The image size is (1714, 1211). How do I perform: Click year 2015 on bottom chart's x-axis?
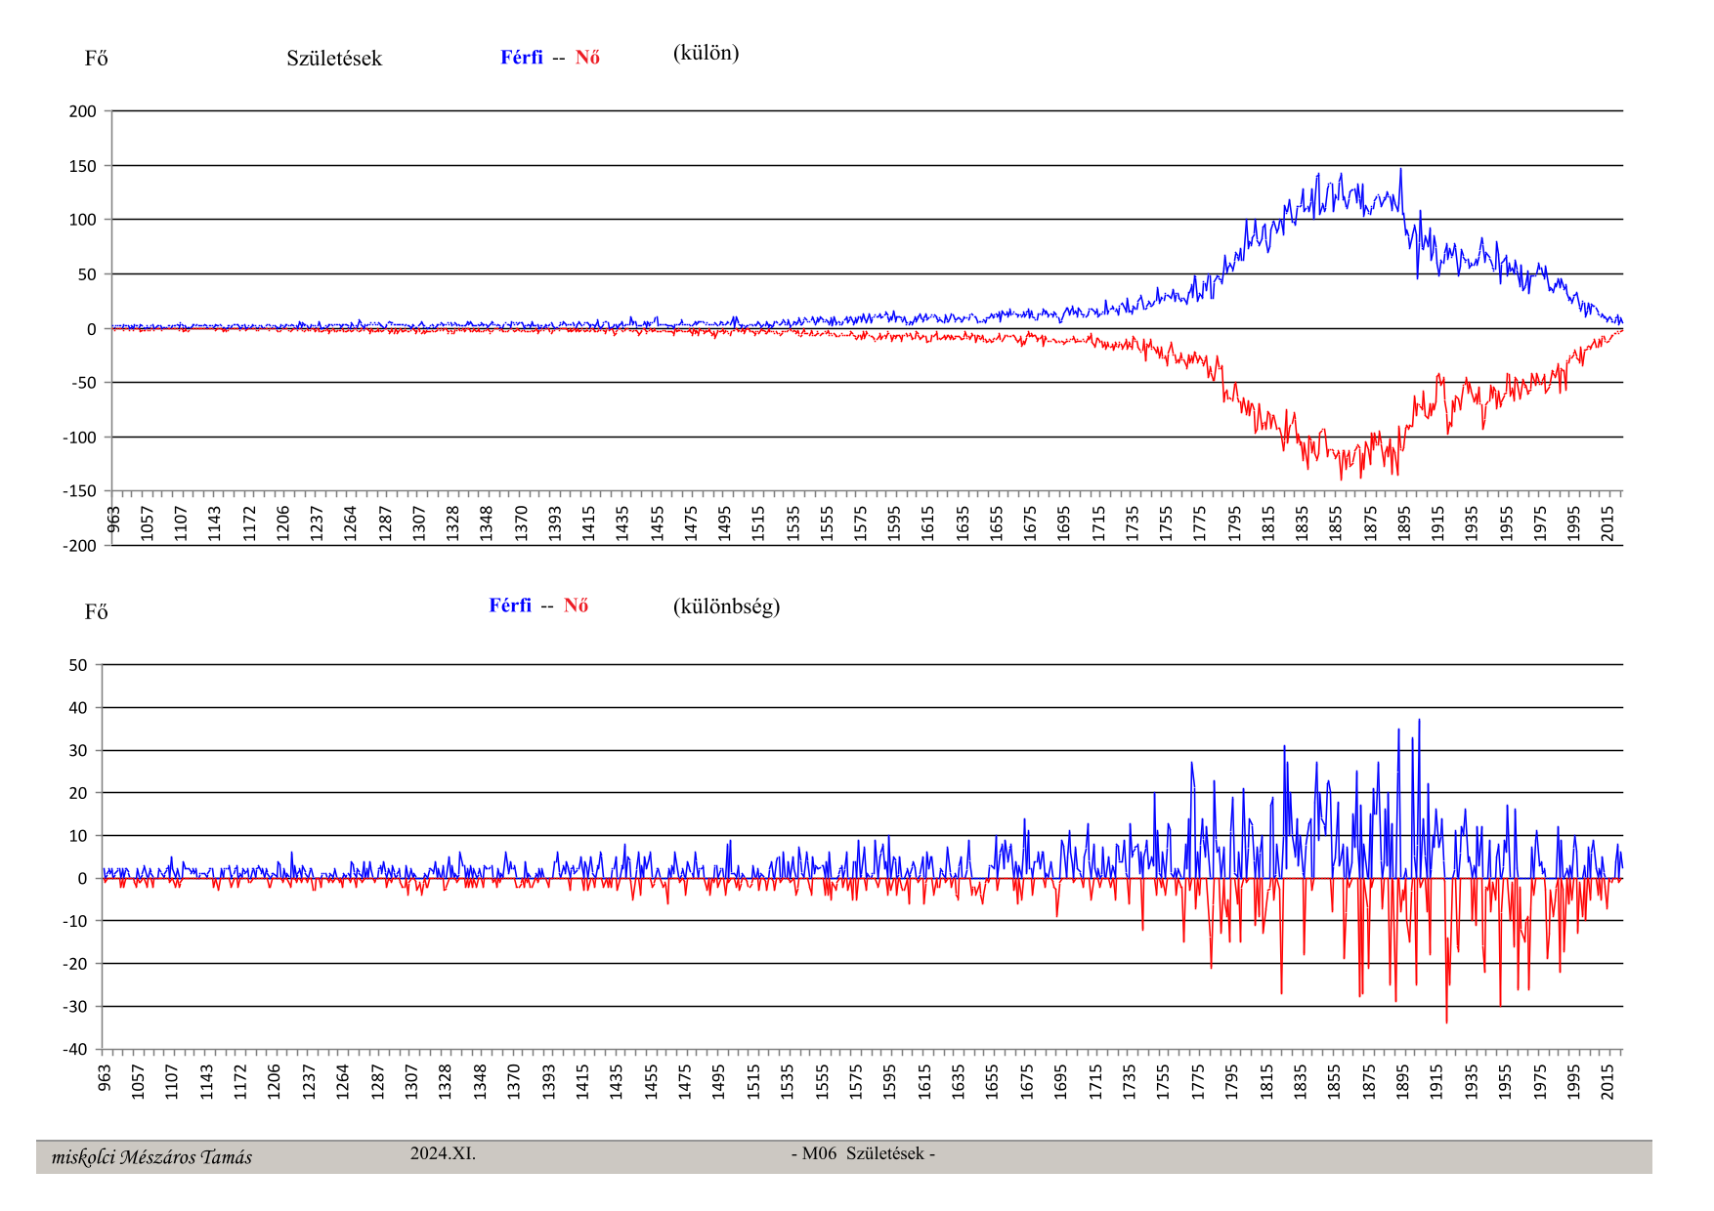[1607, 1081]
